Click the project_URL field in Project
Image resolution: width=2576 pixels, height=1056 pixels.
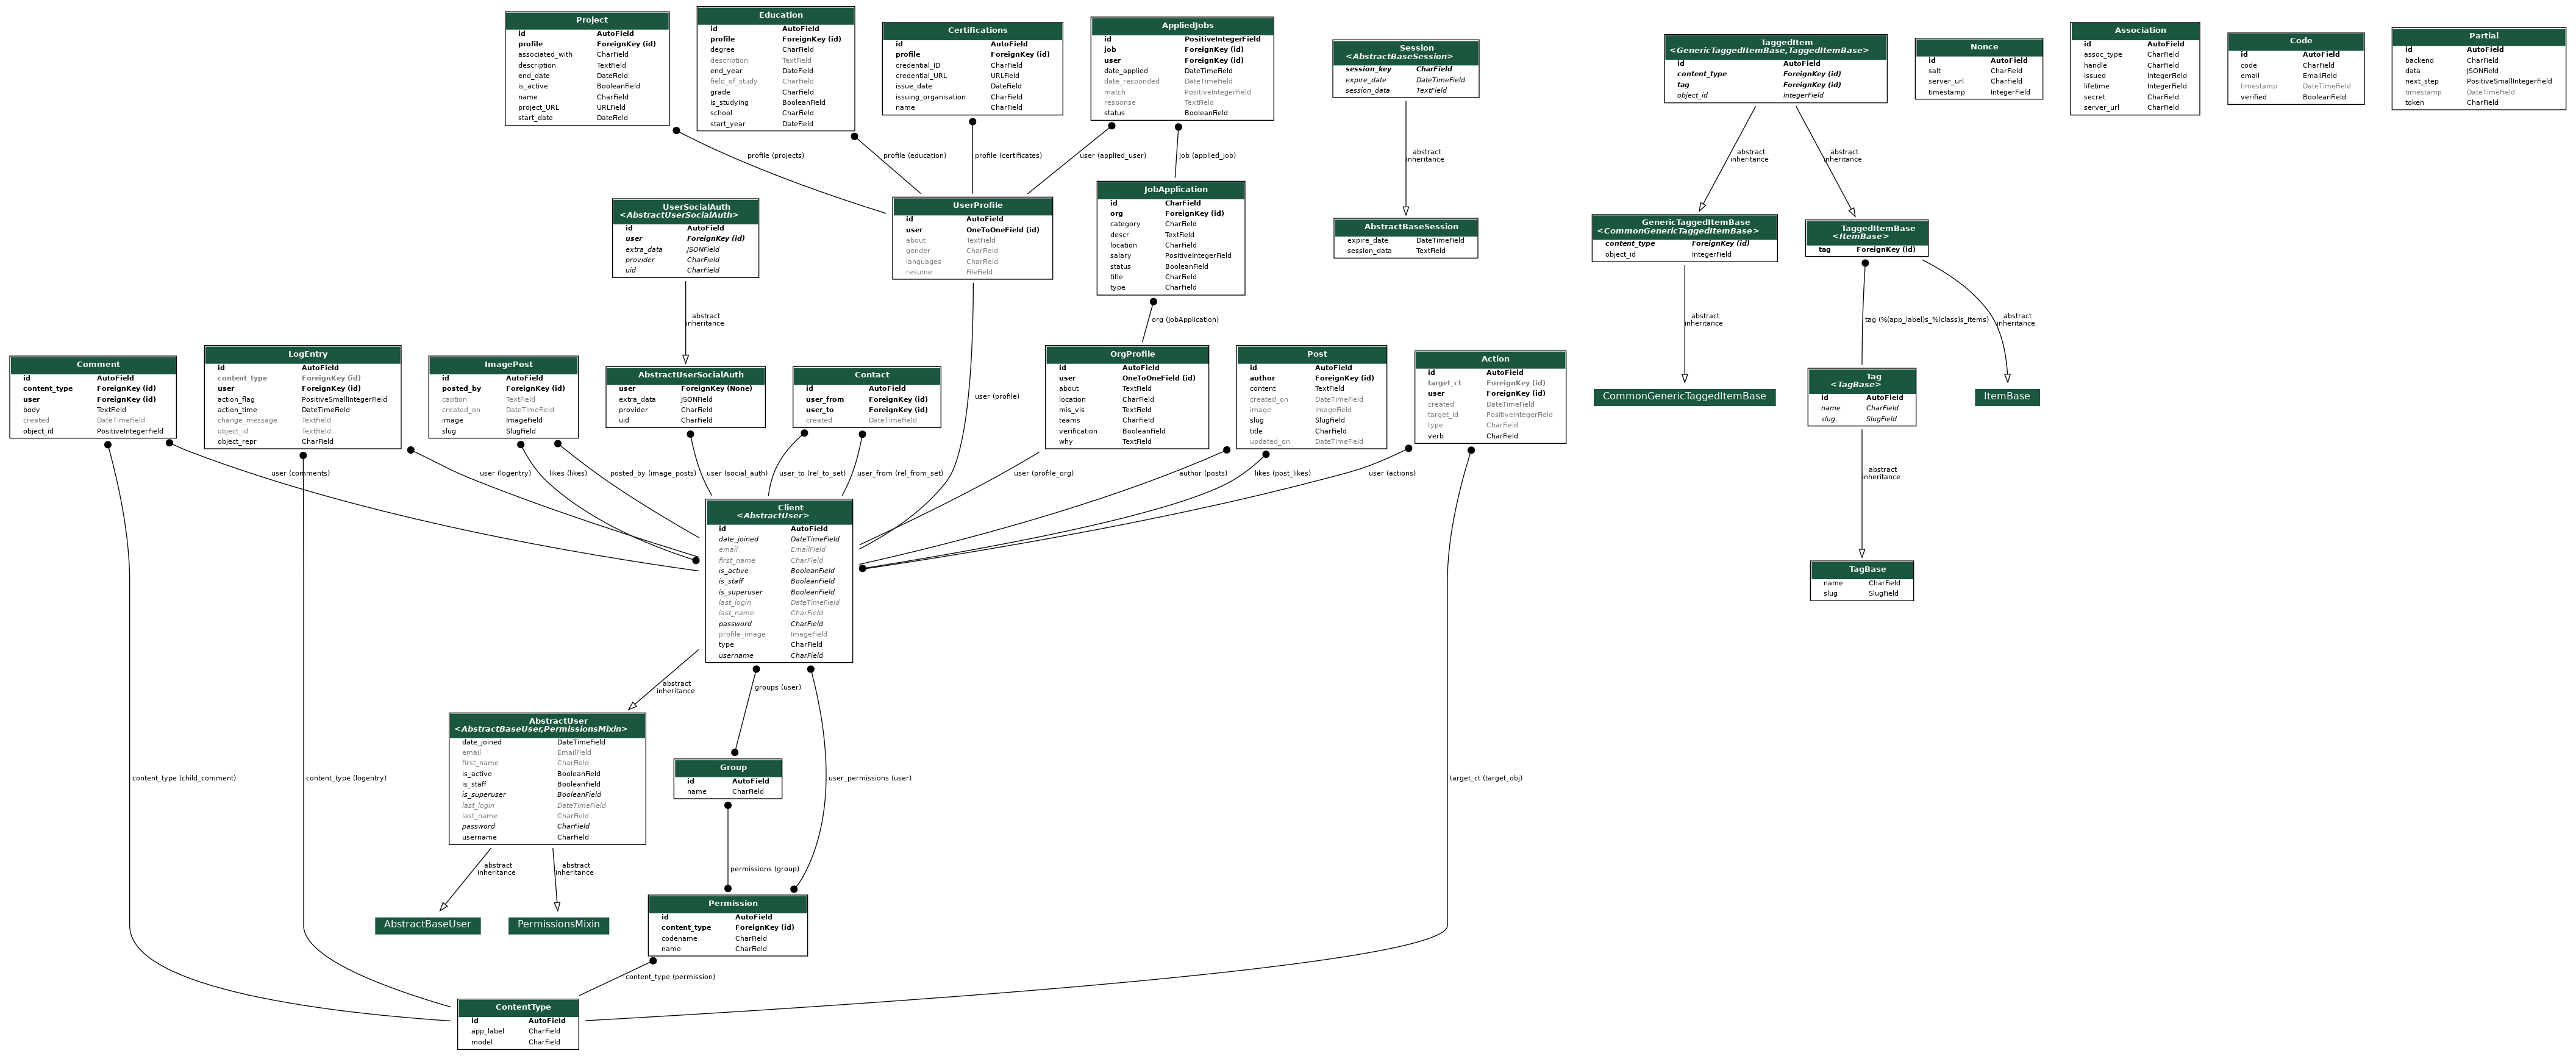click(587, 108)
